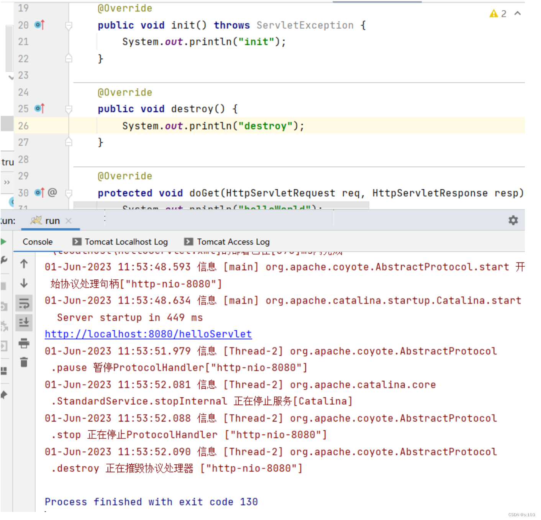
Task: Click the chevron up next to warning count
Action: click(x=518, y=13)
